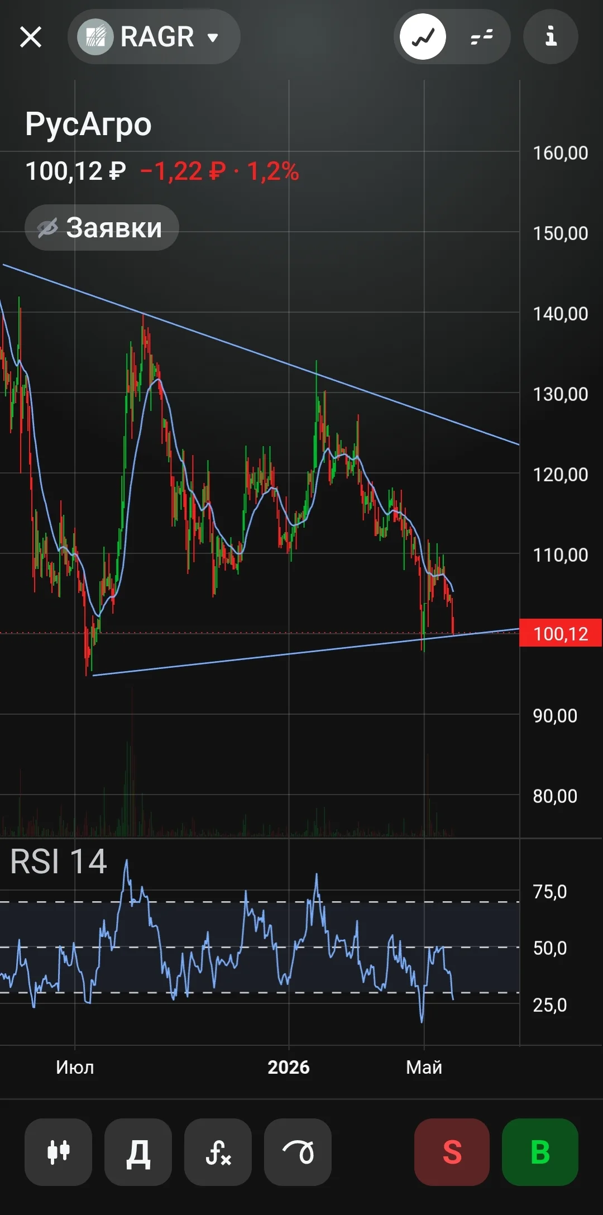This screenshot has height=1215, width=603.
Task: Switch to the line chart view
Action: (423, 37)
